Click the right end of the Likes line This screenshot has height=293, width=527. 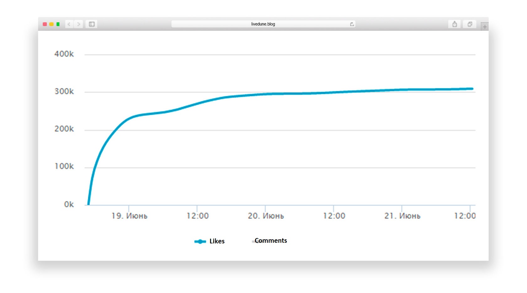[471, 89]
